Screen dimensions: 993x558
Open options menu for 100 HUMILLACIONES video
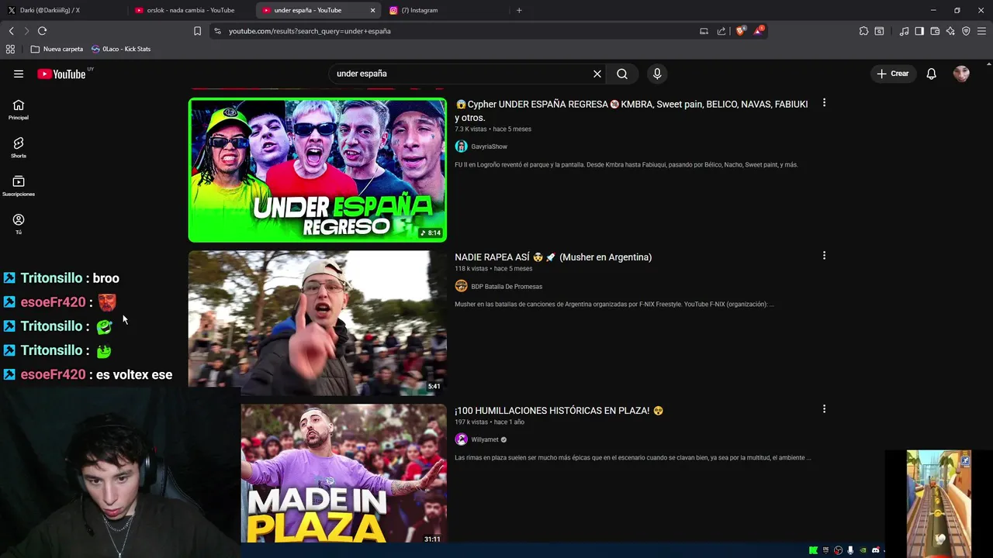tap(824, 408)
